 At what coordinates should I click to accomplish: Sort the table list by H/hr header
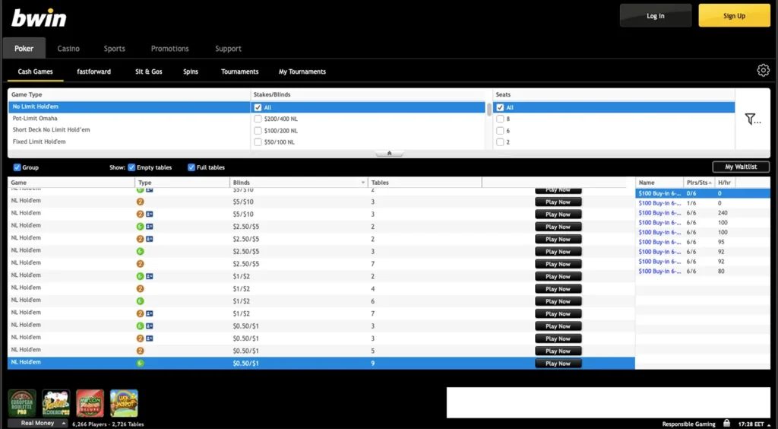[x=725, y=183]
